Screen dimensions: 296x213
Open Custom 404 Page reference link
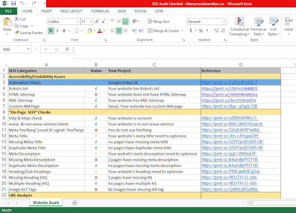[229, 106]
